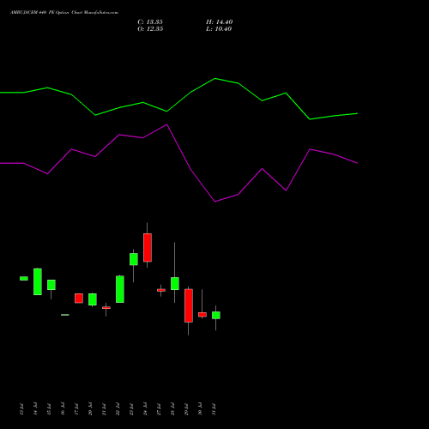The width and height of the screenshot is (429, 429).
Task: Select the small green candle on 13 Jul
Action: pos(24,278)
